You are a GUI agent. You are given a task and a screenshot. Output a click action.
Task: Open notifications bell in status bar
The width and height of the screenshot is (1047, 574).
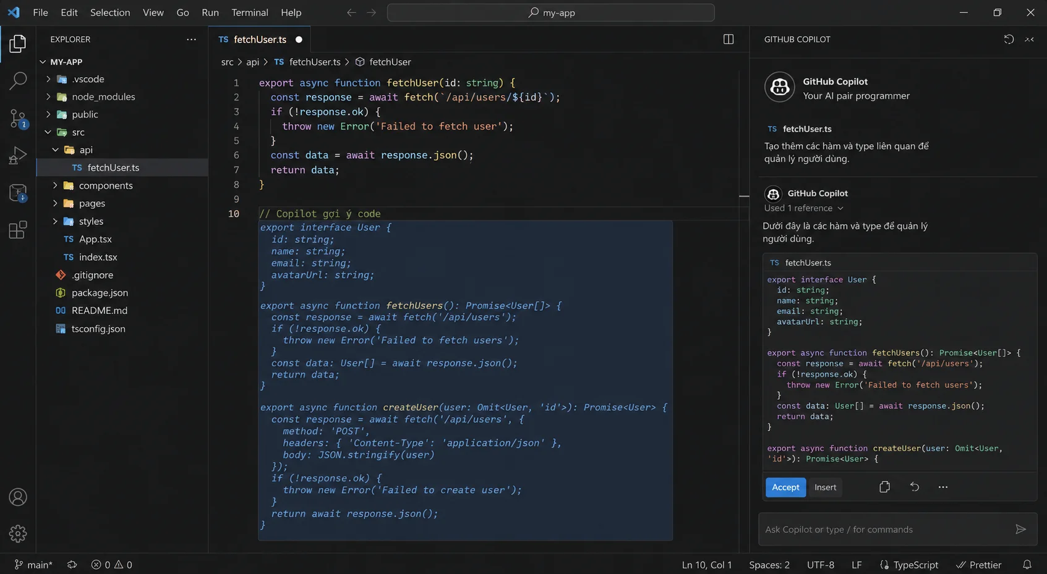pyautogui.click(x=1027, y=565)
